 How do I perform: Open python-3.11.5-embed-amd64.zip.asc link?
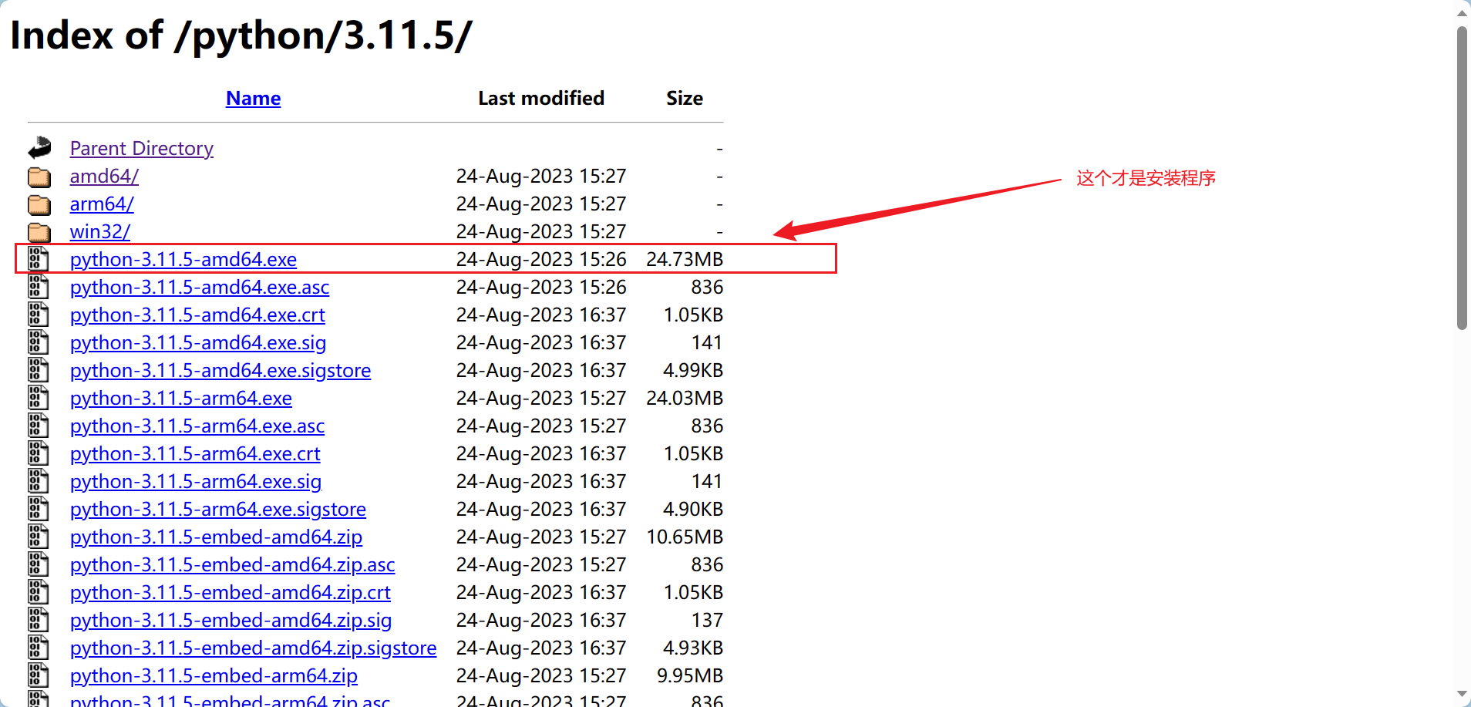click(233, 564)
